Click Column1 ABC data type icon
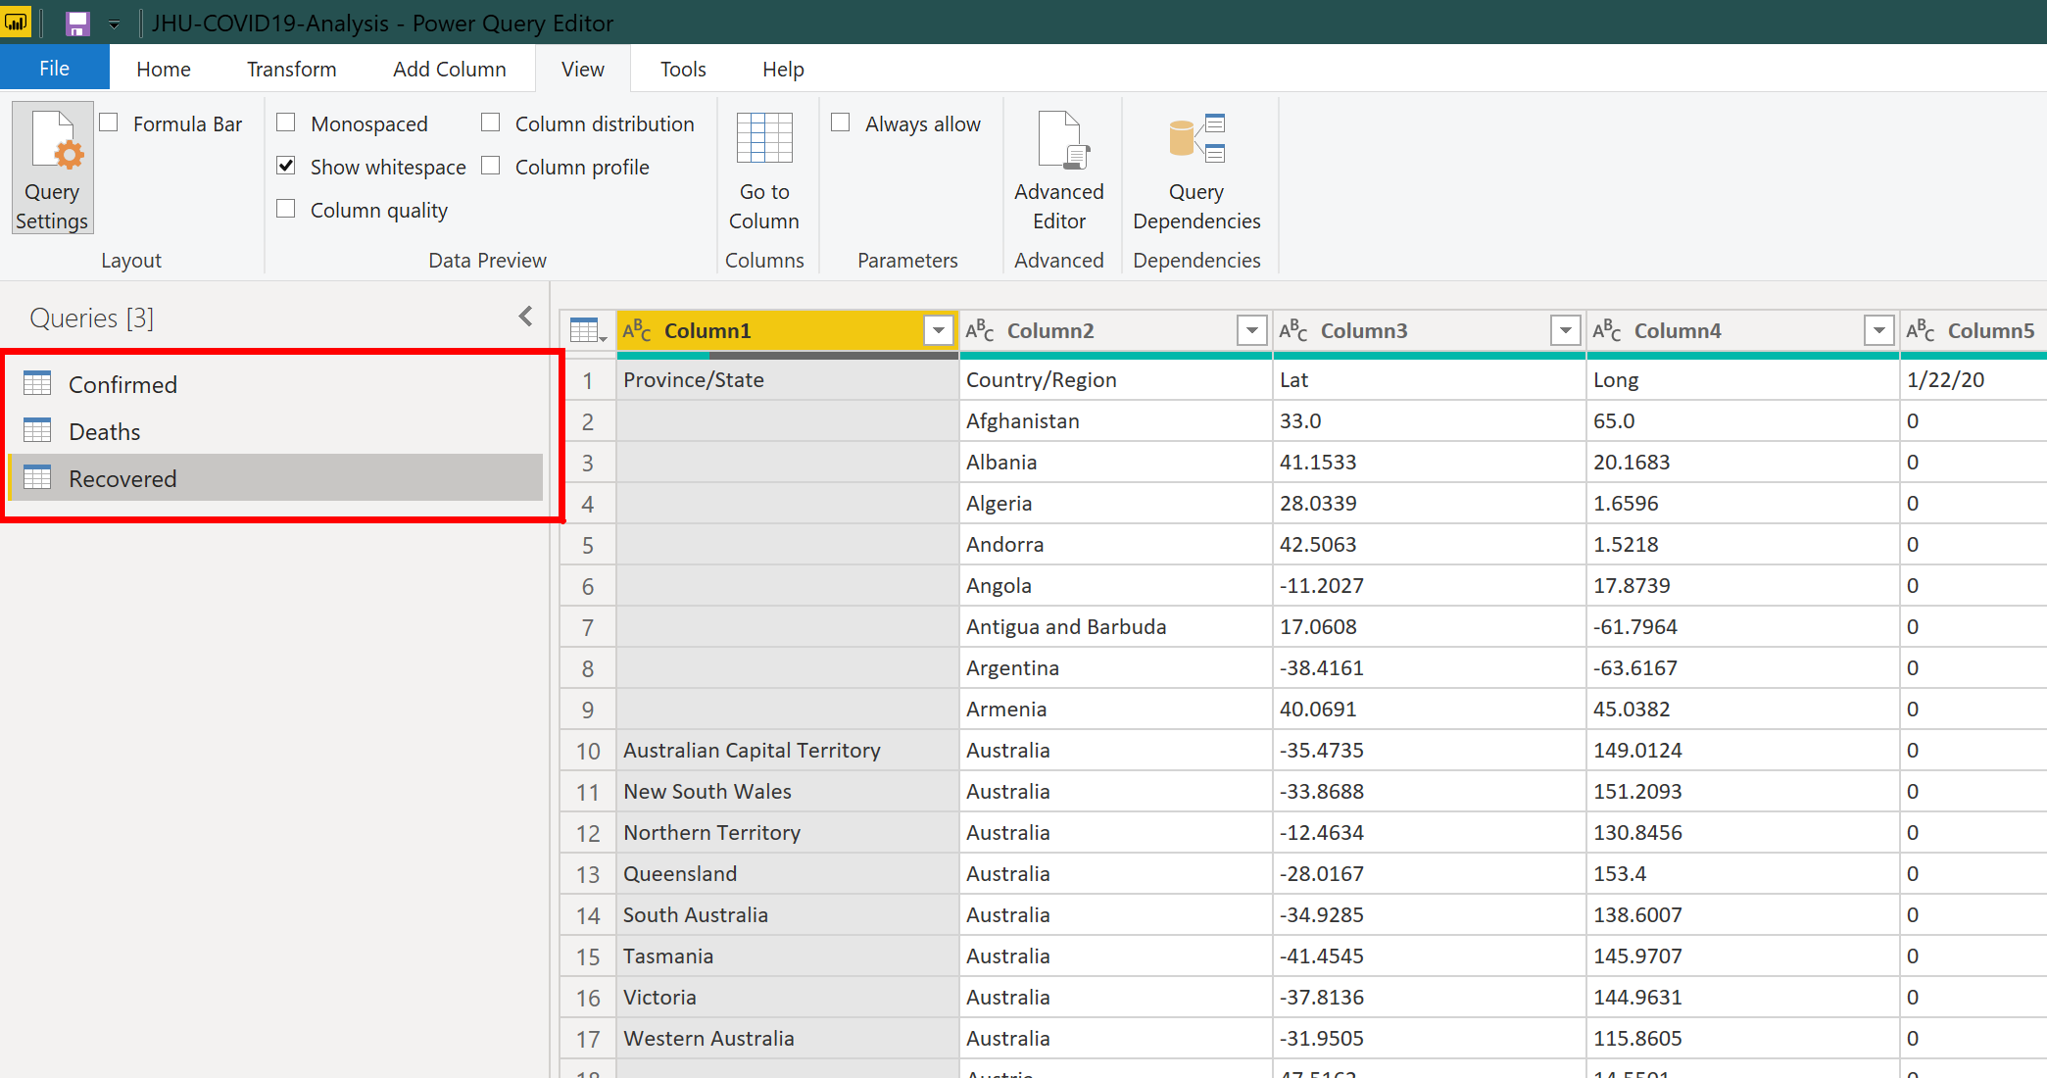 click(x=637, y=331)
